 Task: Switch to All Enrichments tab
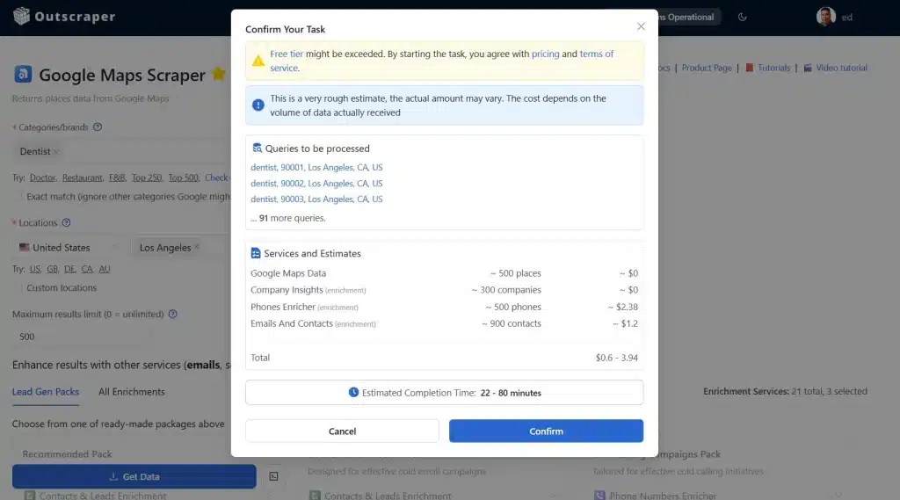pos(132,392)
